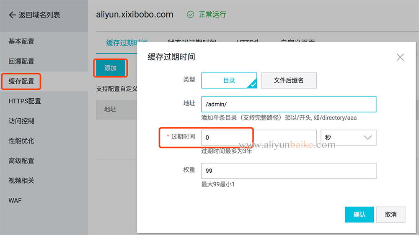Select the 目录 type option

pos(229,80)
